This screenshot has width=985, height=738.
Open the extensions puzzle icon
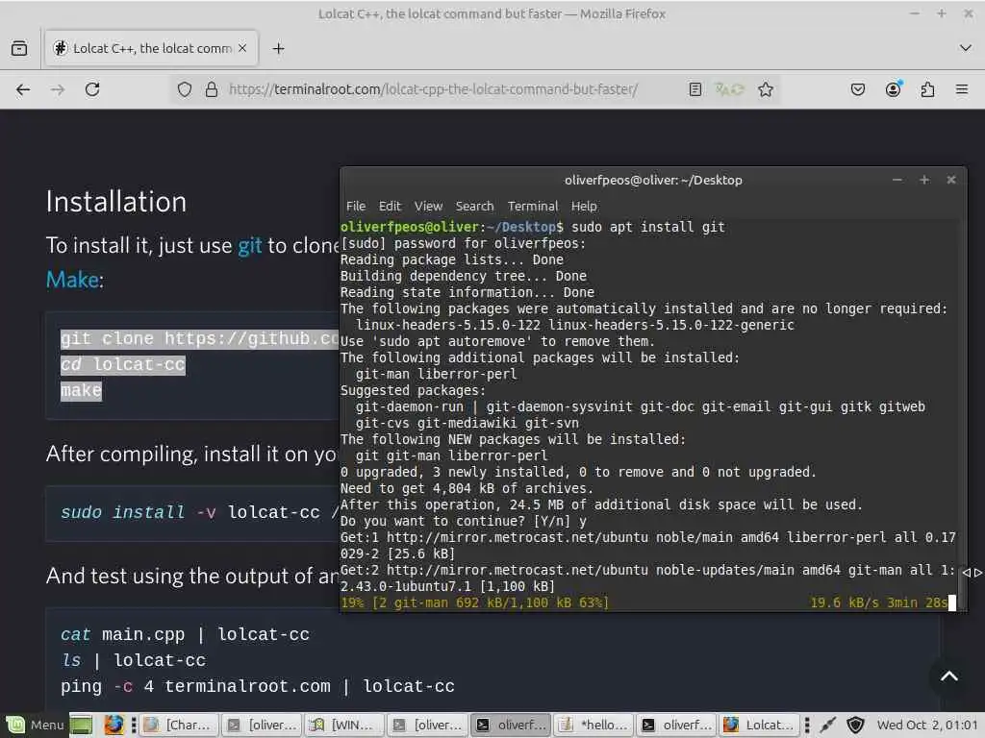click(x=927, y=89)
